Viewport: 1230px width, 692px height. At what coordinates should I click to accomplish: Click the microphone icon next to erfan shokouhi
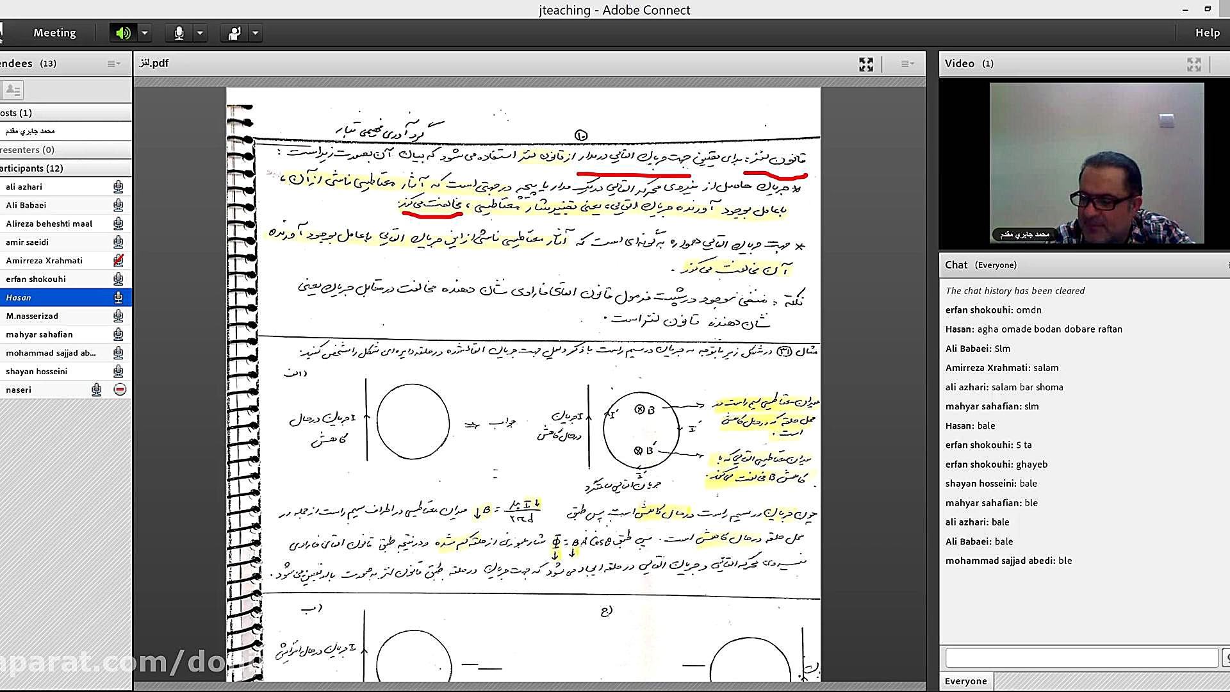click(x=119, y=279)
